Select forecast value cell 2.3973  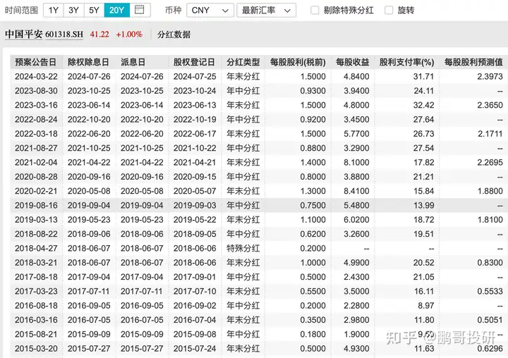pos(490,77)
